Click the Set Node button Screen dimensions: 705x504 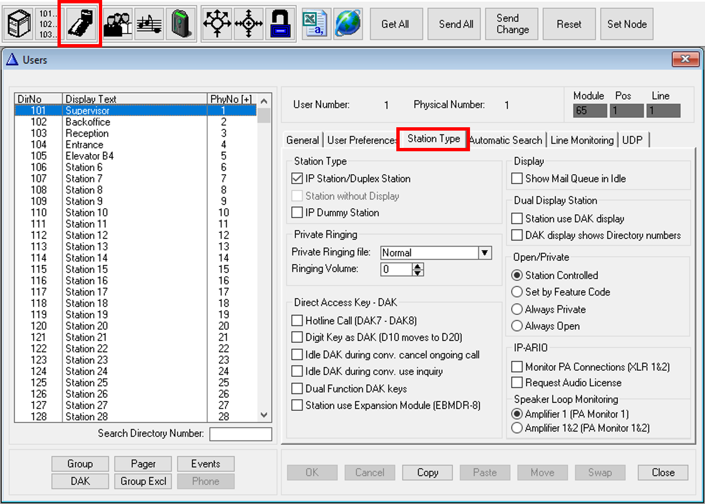(x=627, y=24)
